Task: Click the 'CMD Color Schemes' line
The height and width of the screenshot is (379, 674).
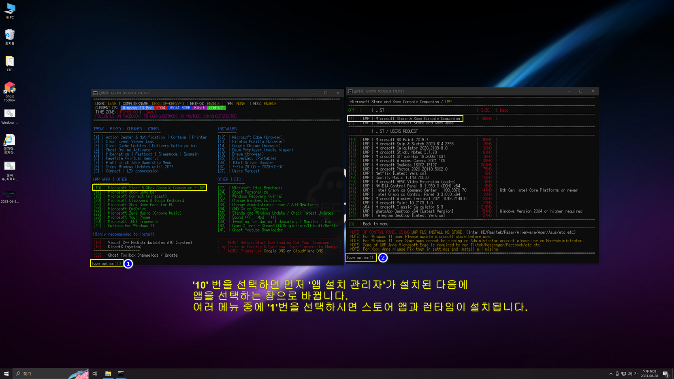Action: 243,209
